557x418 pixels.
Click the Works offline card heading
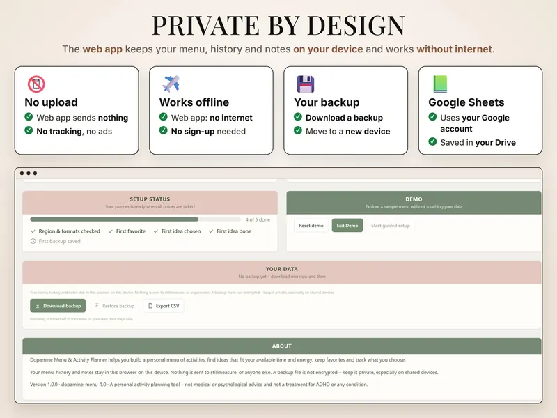pos(194,102)
